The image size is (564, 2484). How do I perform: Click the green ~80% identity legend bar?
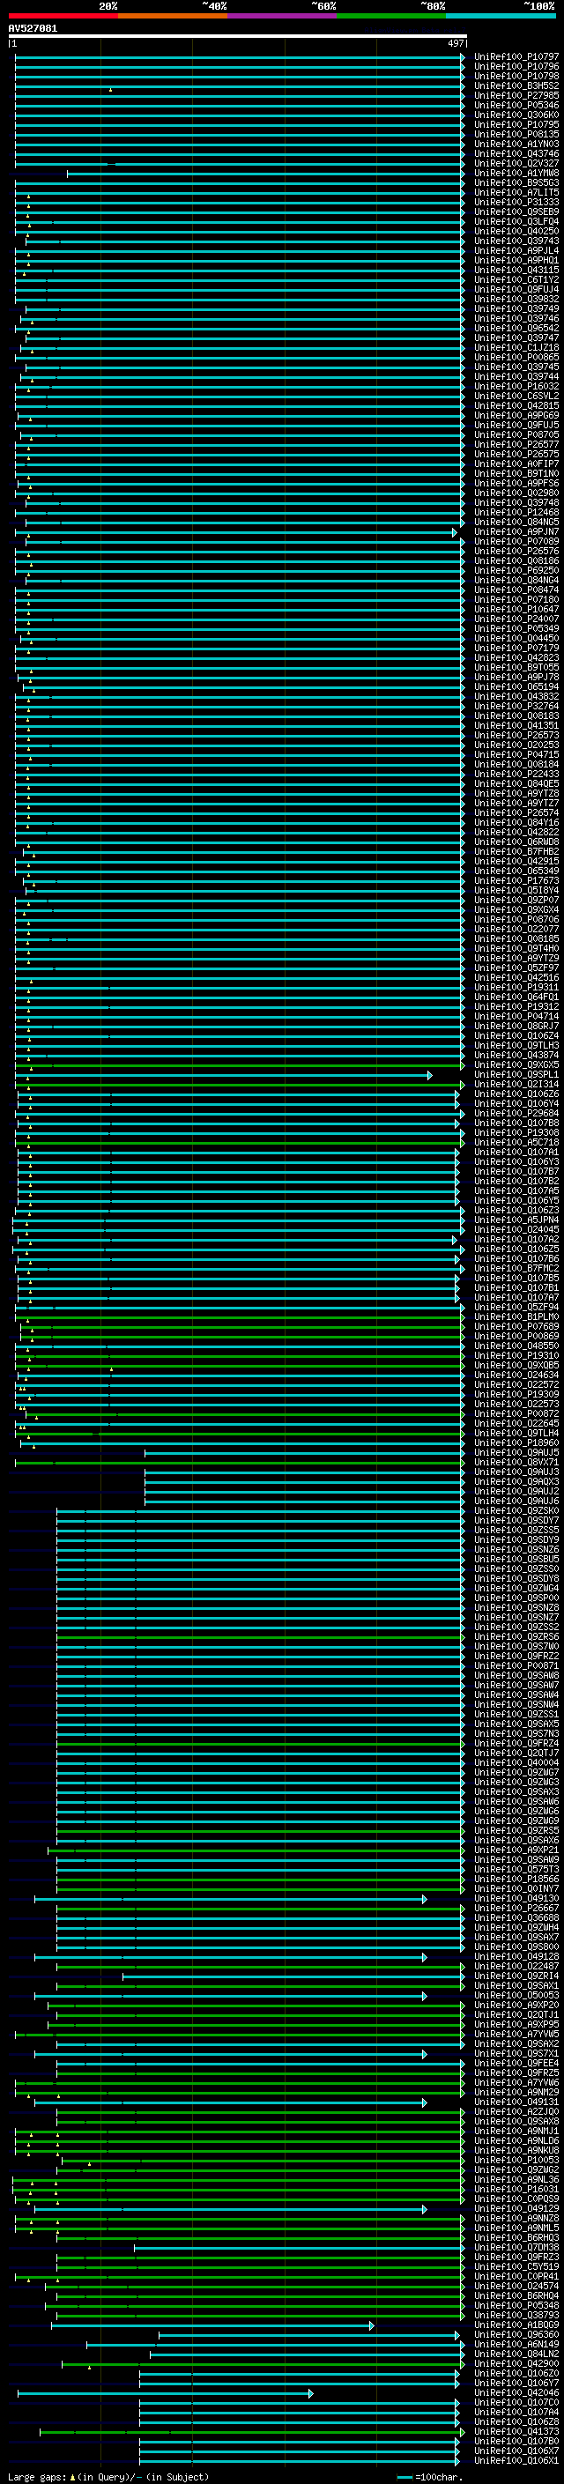[391, 17]
